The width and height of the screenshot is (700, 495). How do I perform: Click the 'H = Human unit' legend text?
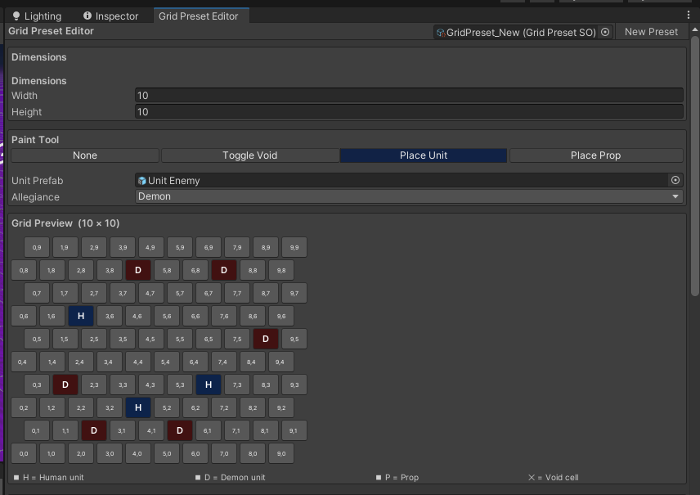tap(53, 477)
